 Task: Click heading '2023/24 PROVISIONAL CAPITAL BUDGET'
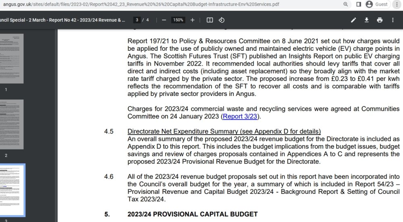tap(193, 214)
